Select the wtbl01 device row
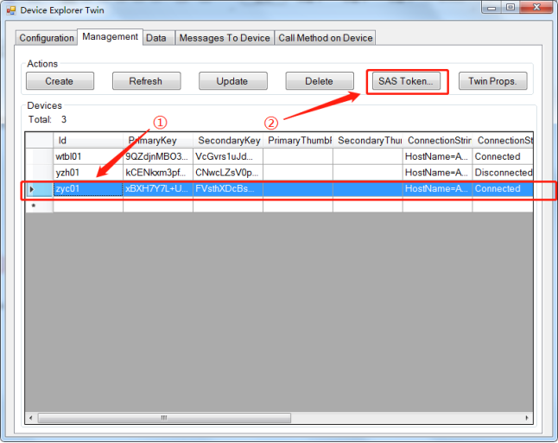Viewport: 558px width, 443px height. tap(86, 156)
